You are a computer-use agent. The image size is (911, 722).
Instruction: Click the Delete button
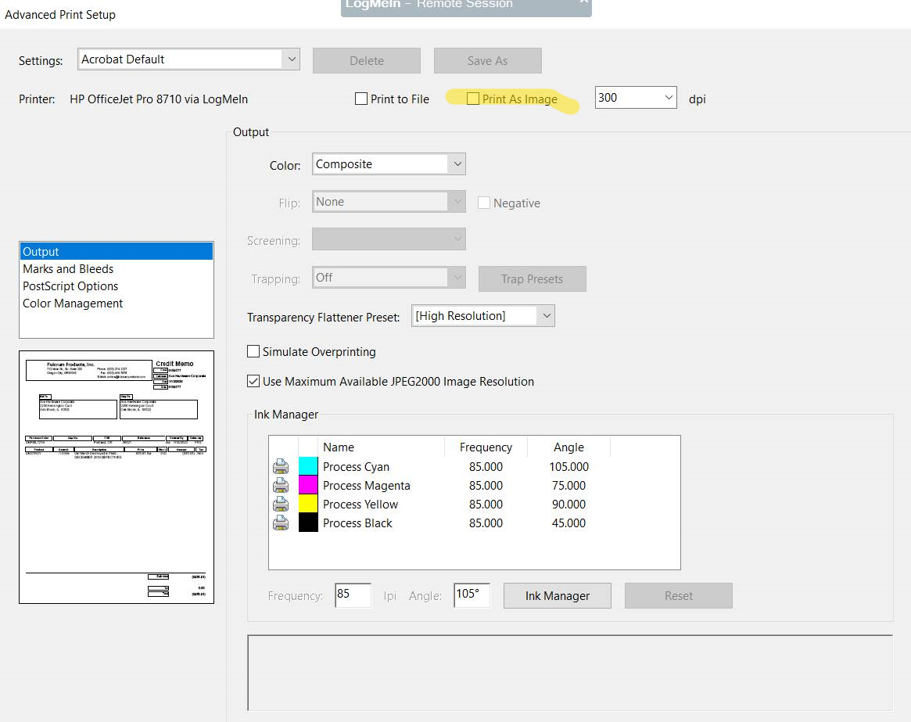click(x=367, y=60)
